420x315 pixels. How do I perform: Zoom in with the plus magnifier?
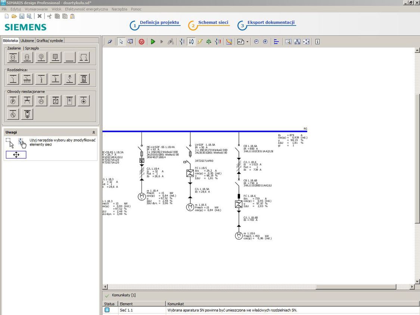point(265,41)
